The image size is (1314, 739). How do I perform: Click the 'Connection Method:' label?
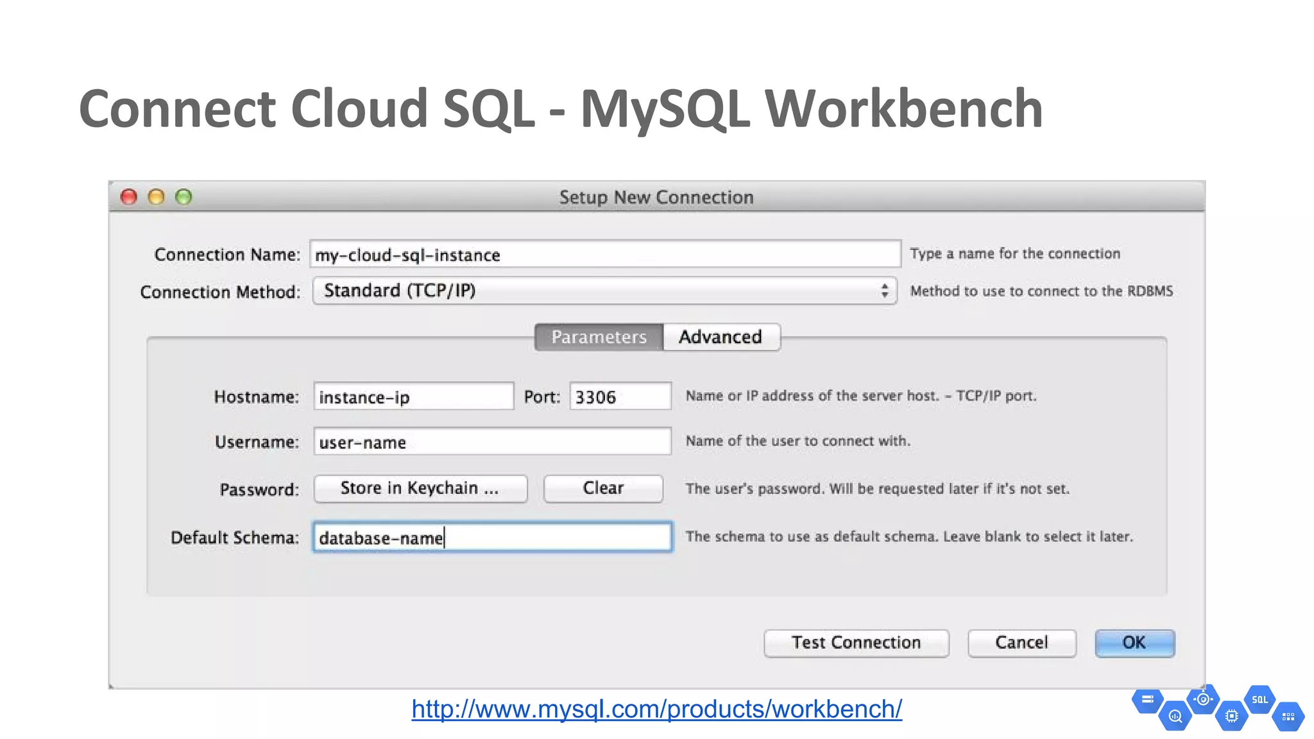[x=220, y=292]
